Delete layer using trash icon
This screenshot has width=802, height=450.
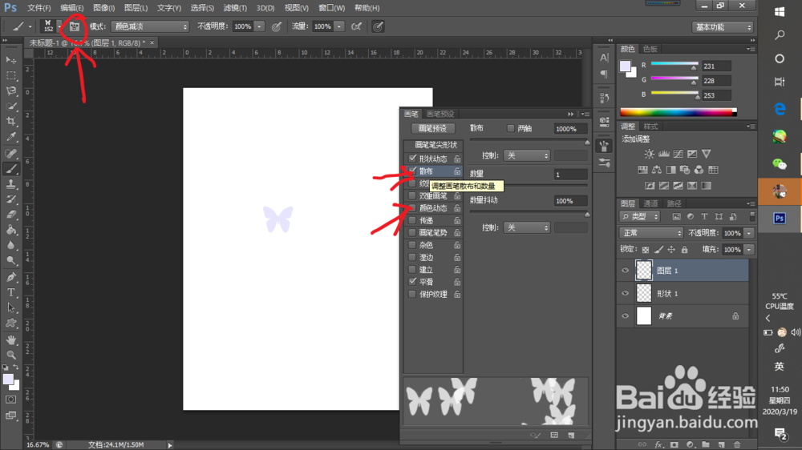click(x=737, y=444)
